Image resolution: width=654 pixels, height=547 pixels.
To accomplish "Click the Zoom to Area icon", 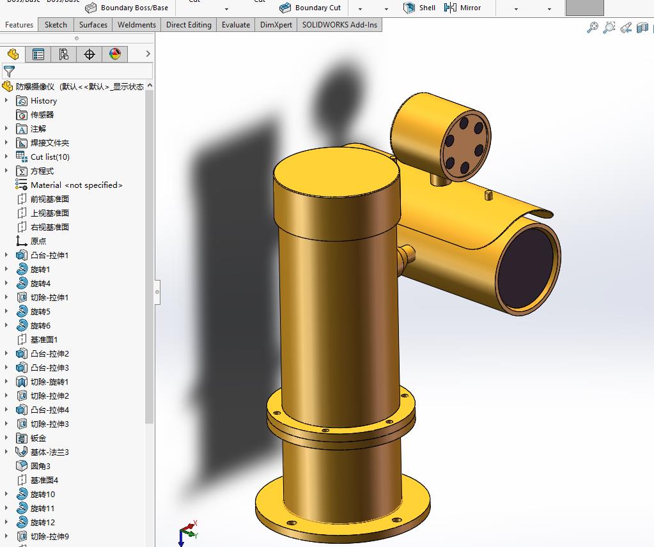I will pyautogui.click(x=609, y=27).
